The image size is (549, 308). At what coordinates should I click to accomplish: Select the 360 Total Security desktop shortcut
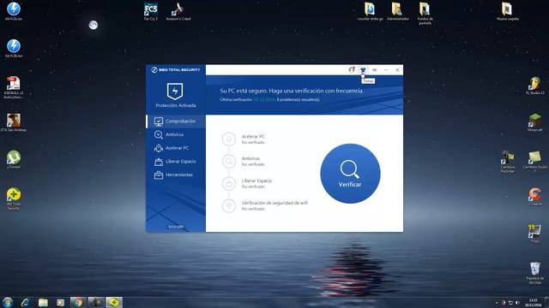pos(14,198)
